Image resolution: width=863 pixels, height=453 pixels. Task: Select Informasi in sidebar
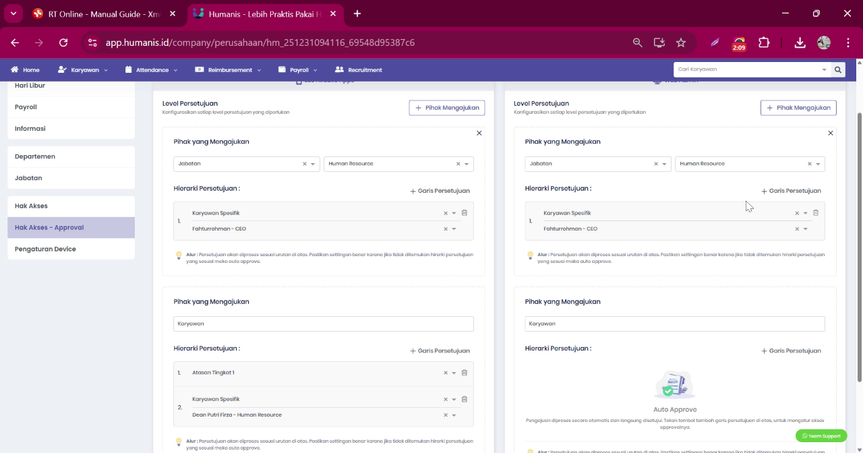pyautogui.click(x=71, y=128)
